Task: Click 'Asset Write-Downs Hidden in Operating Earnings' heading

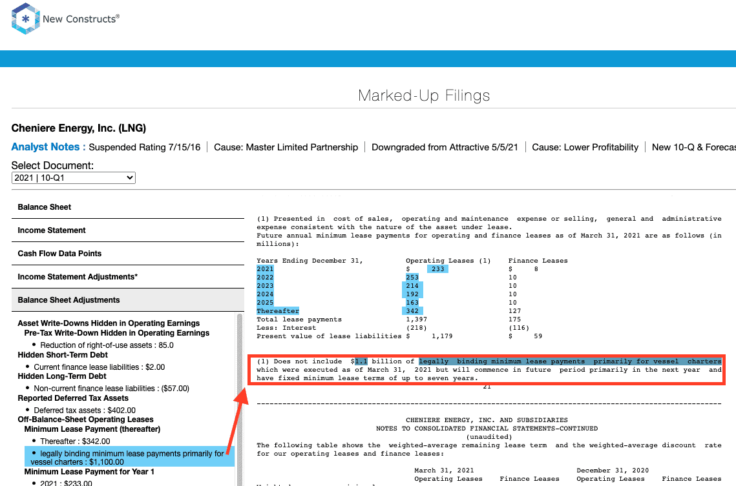Action: click(109, 323)
